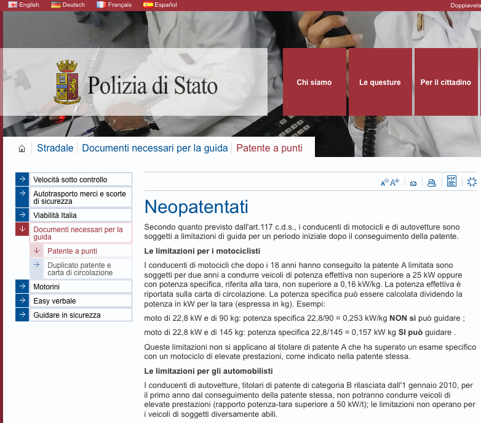Open Le questure menu tile
The image size is (481, 423).
coord(380,82)
